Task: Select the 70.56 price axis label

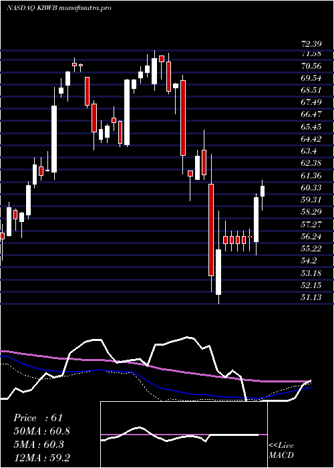Action: pyautogui.click(x=311, y=66)
